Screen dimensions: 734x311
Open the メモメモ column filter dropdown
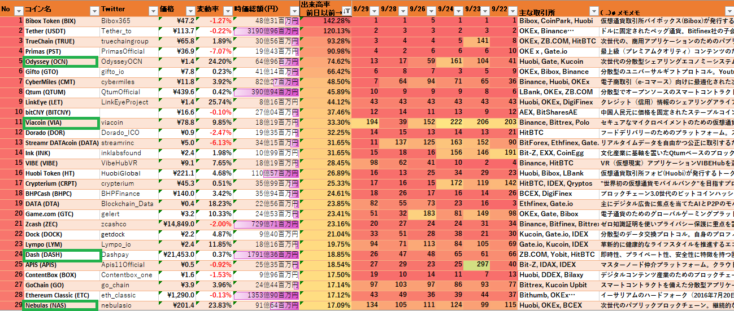point(728,11)
